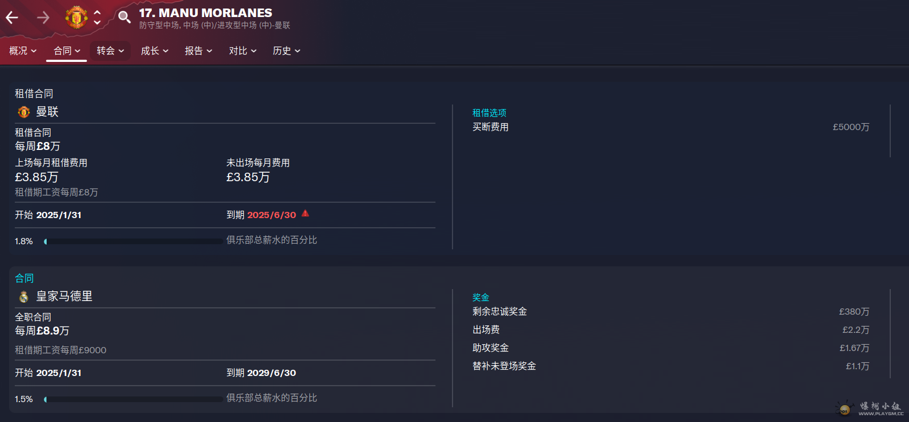909x422 pixels.
Task: Open the 历史 menu item
Action: [287, 51]
